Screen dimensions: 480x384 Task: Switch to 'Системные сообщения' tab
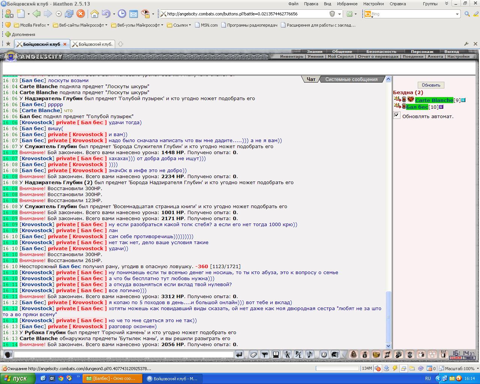click(x=351, y=79)
